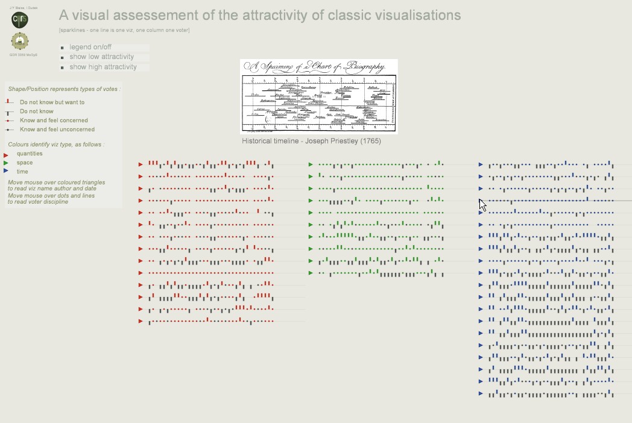Click the blue time triangle in legend
This screenshot has height=423, width=632.
(6, 171)
